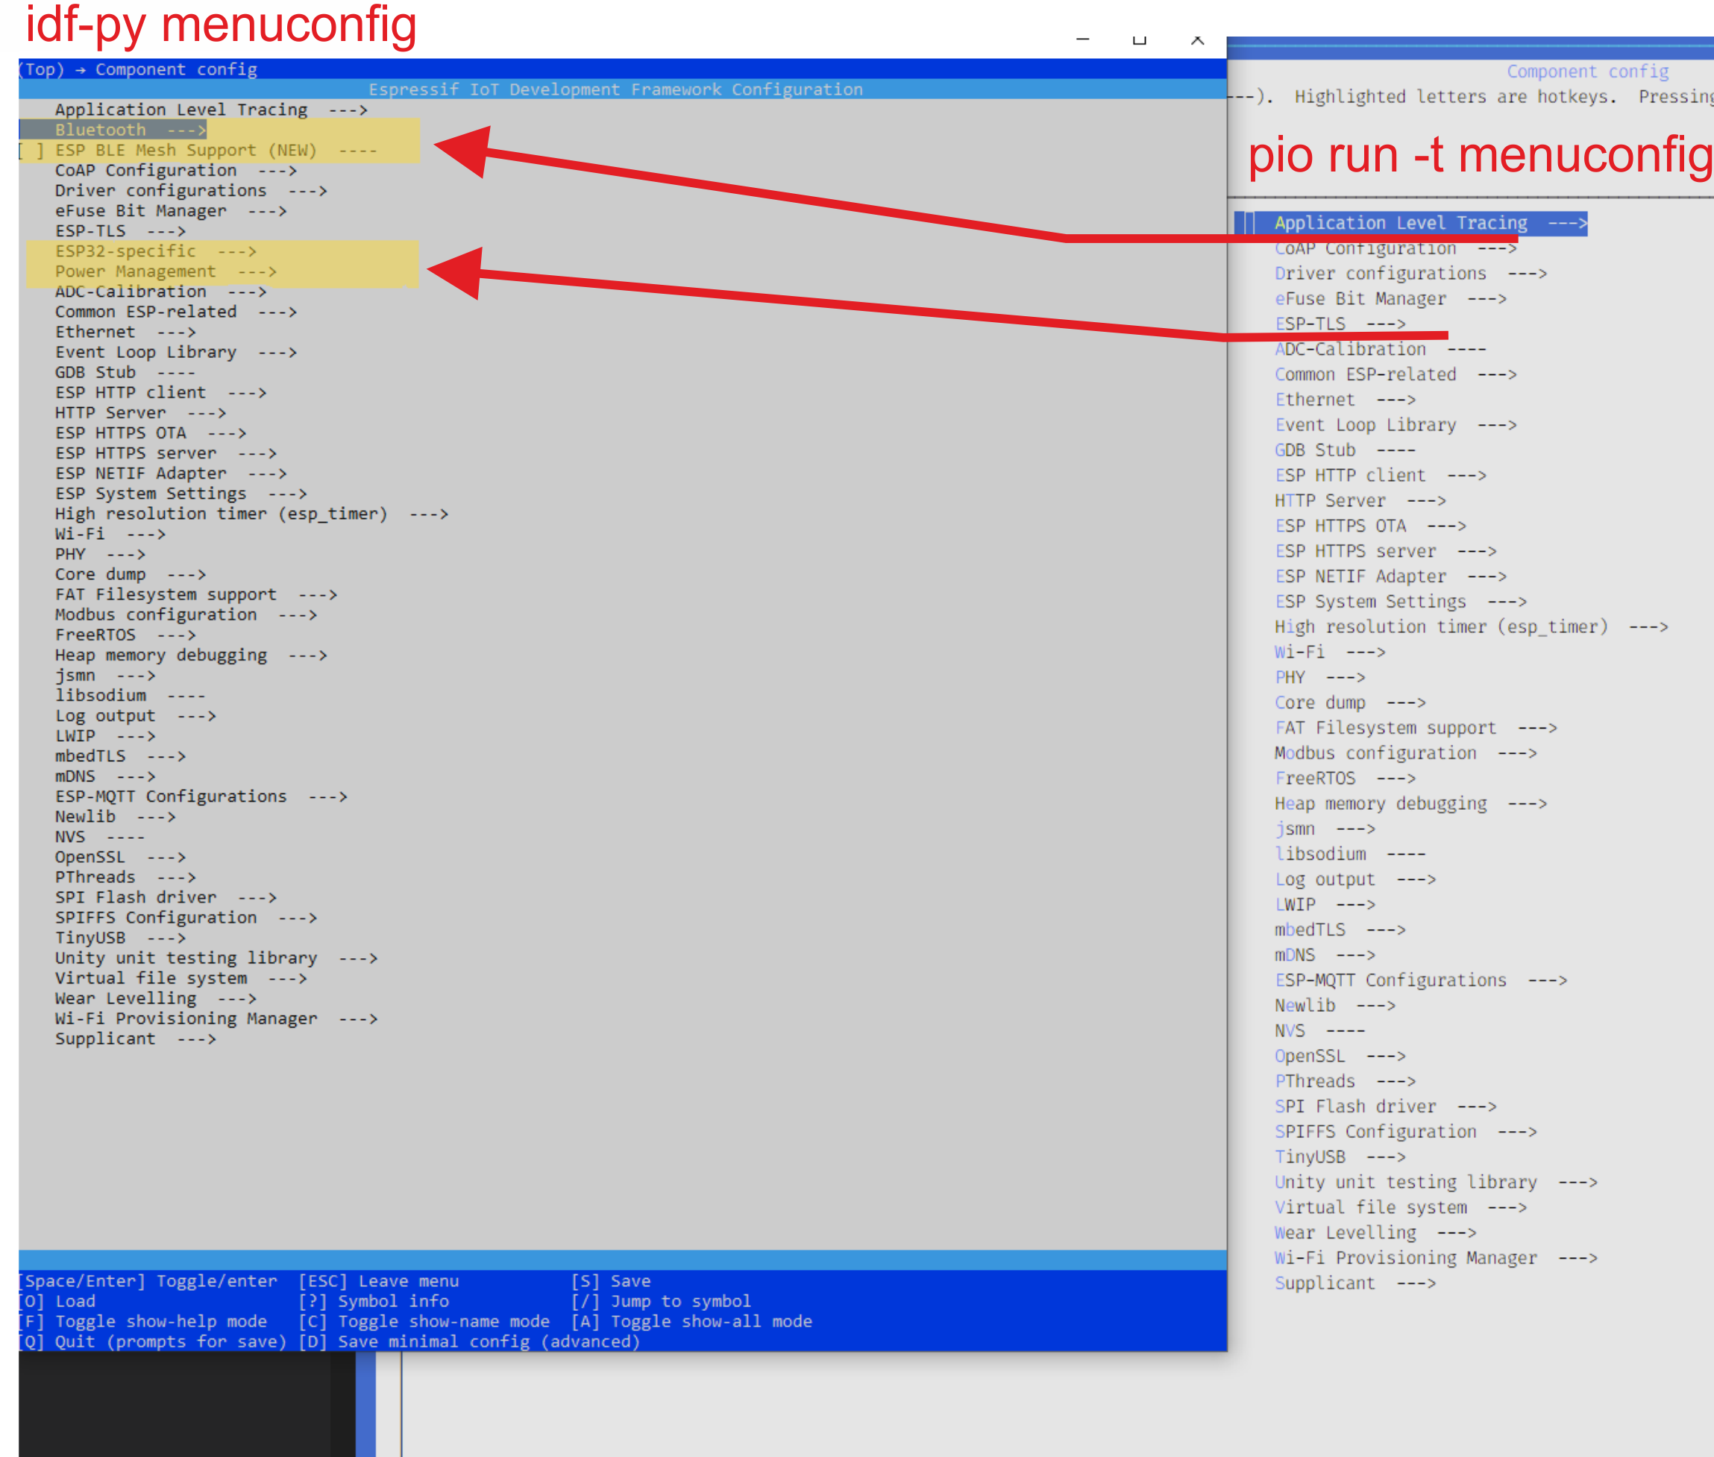
Task: Minimize the idf-py menuconfig window
Action: click(1083, 40)
